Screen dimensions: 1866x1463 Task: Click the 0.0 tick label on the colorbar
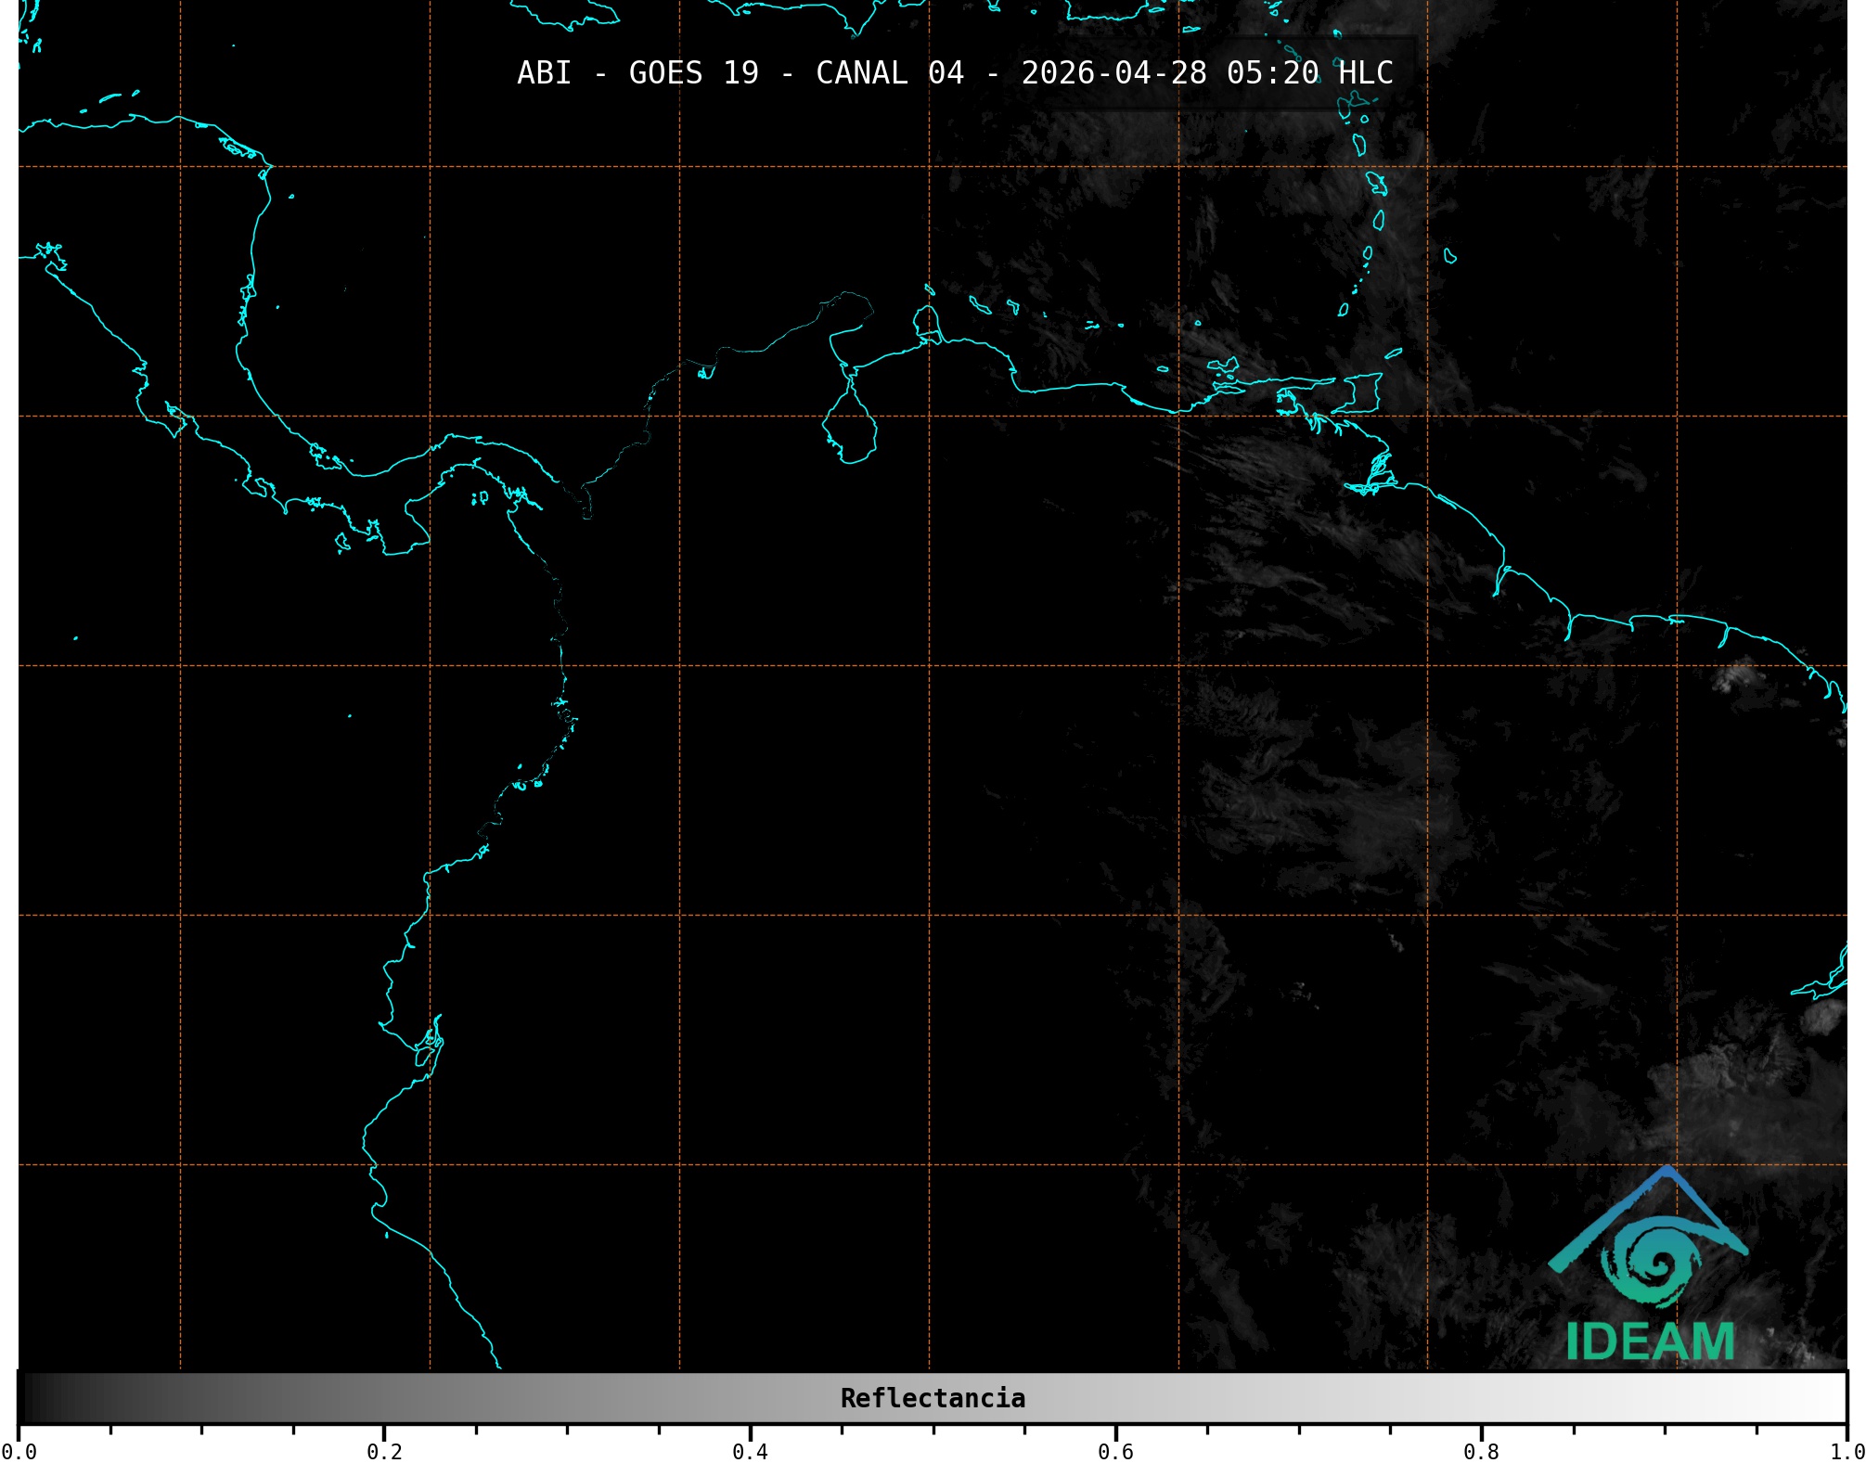[x=19, y=1452]
